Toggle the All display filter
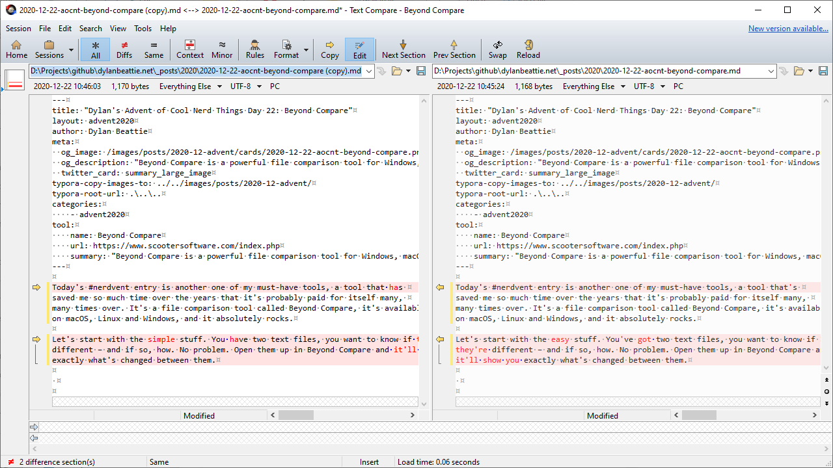Viewport: 833px width, 468px height. pos(95,49)
